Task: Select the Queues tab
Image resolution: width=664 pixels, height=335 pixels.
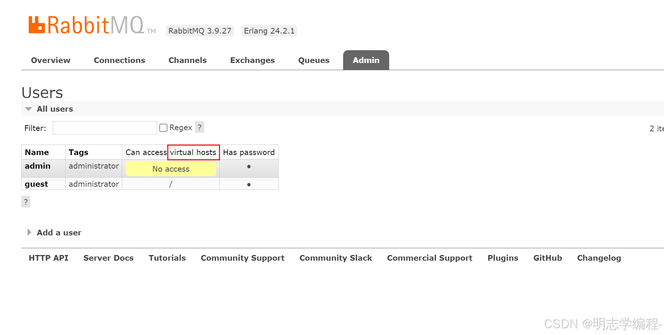Action: [314, 60]
